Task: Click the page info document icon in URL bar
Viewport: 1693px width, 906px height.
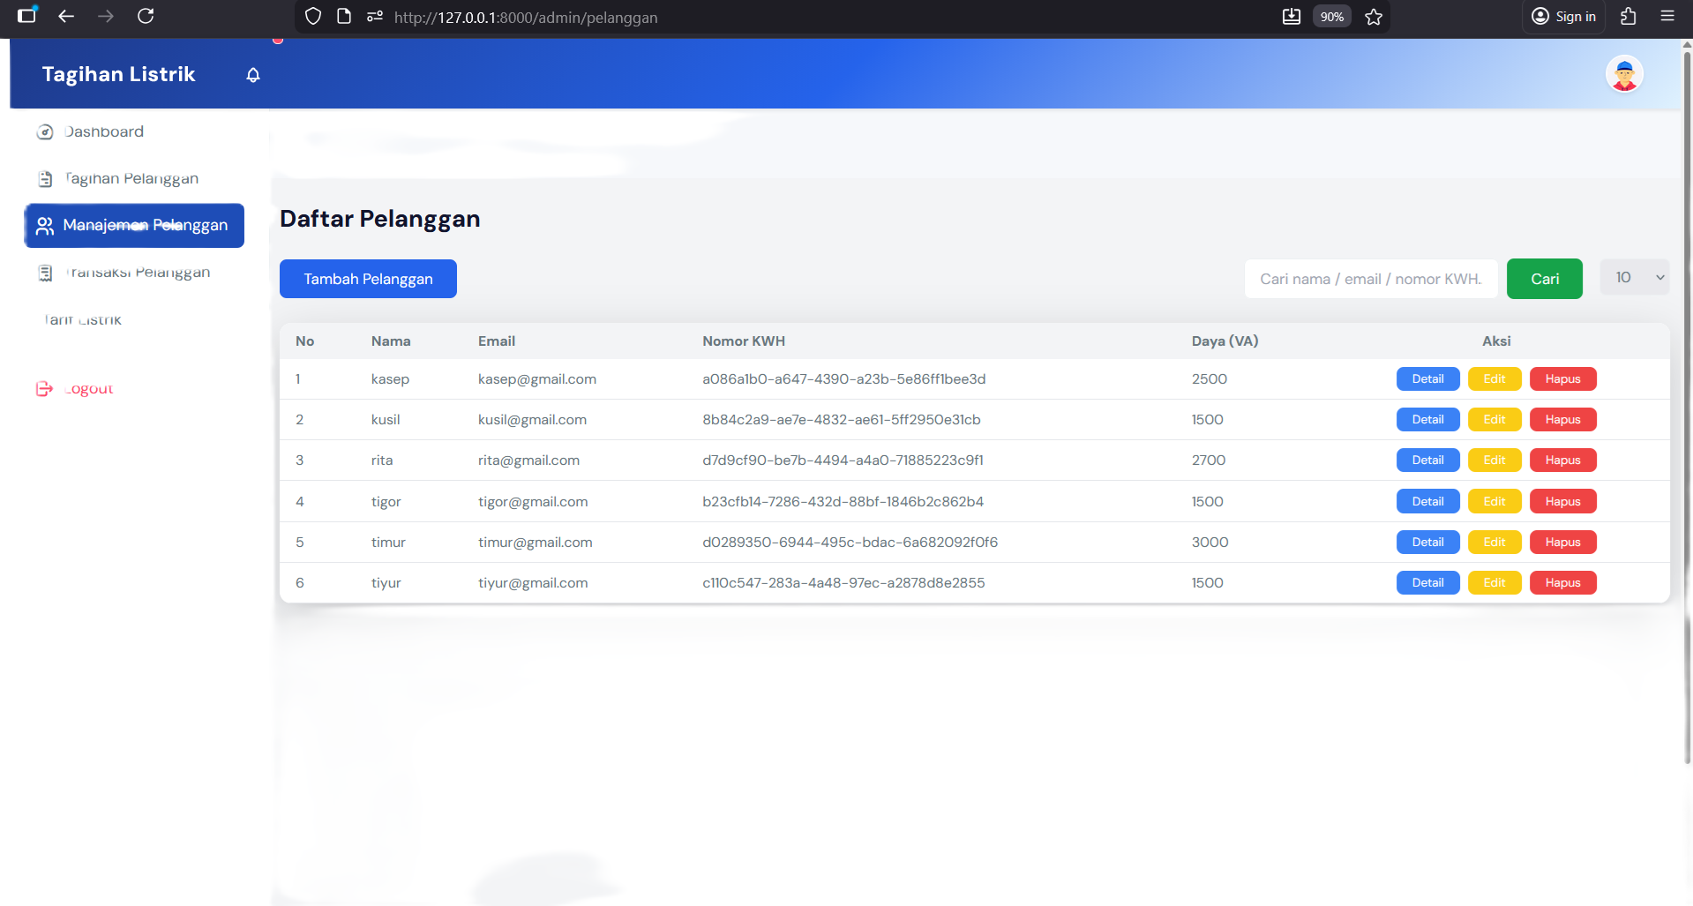Action: tap(344, 16)
